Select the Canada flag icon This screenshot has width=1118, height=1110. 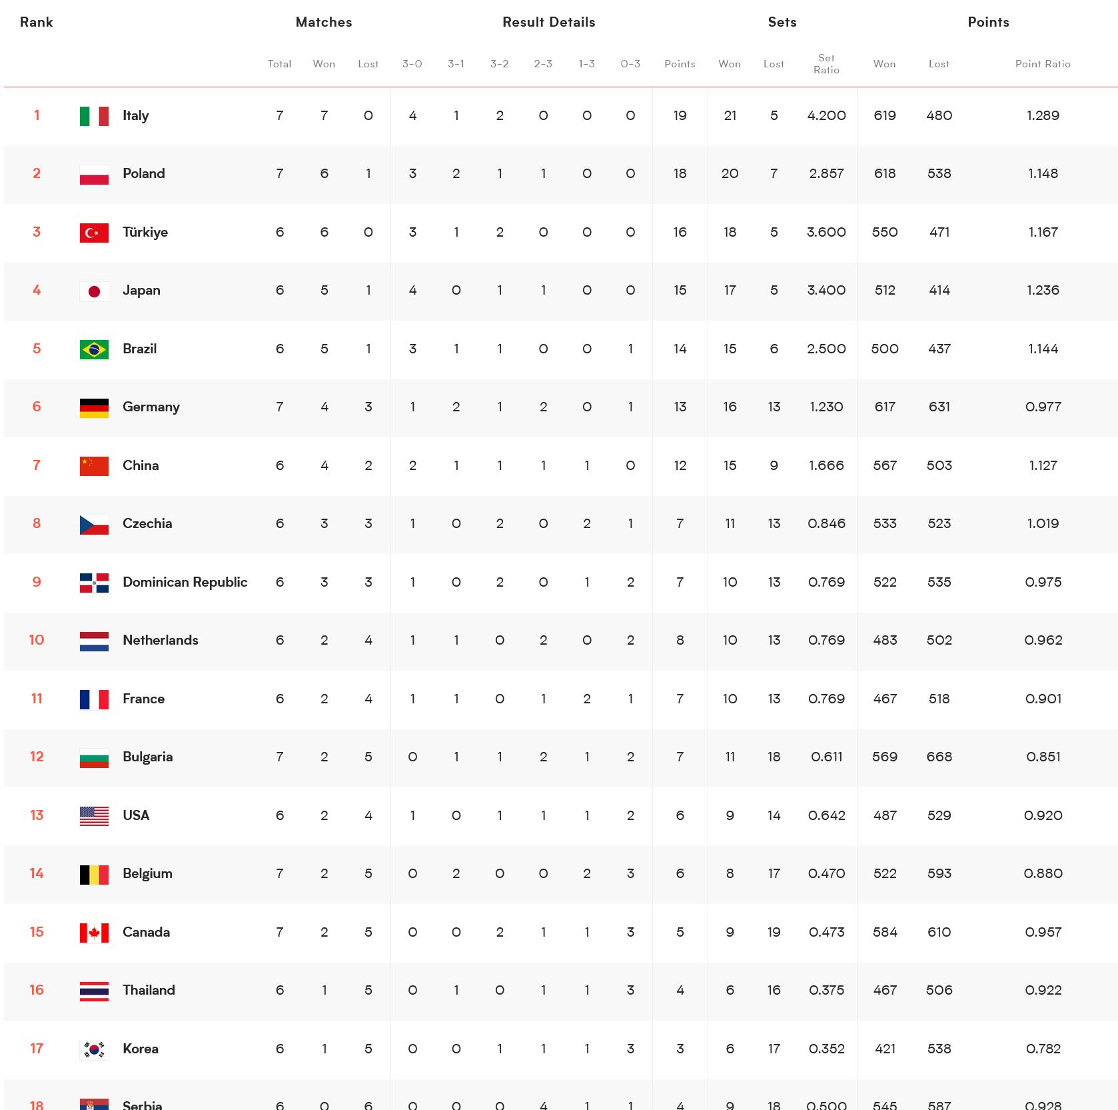tap(94, 933)
